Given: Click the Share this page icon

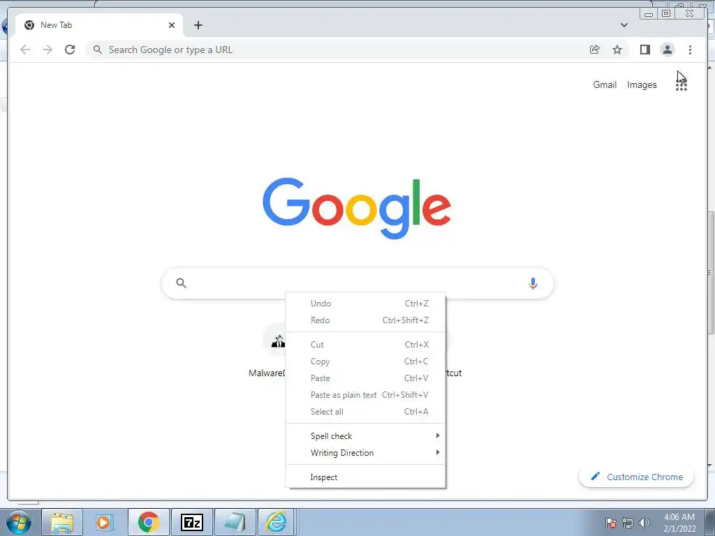Looking at the screenshot, I should click(595, 50).
